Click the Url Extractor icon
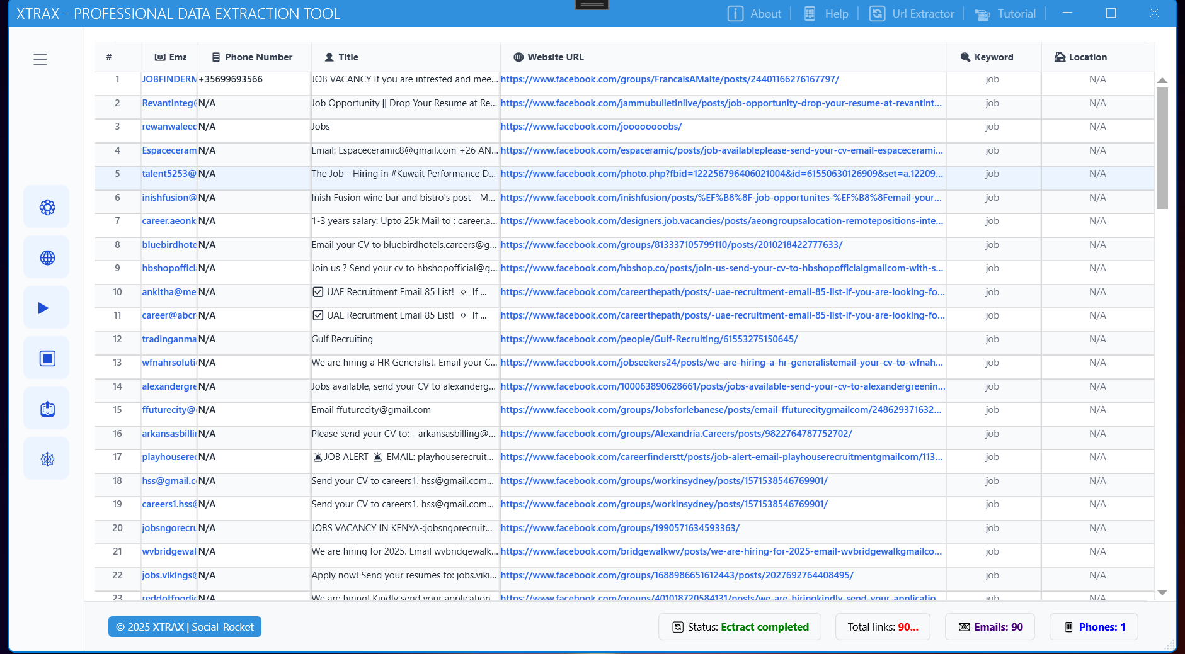The width and height of the screenshot is (1185, 654). tap(877, 13)
